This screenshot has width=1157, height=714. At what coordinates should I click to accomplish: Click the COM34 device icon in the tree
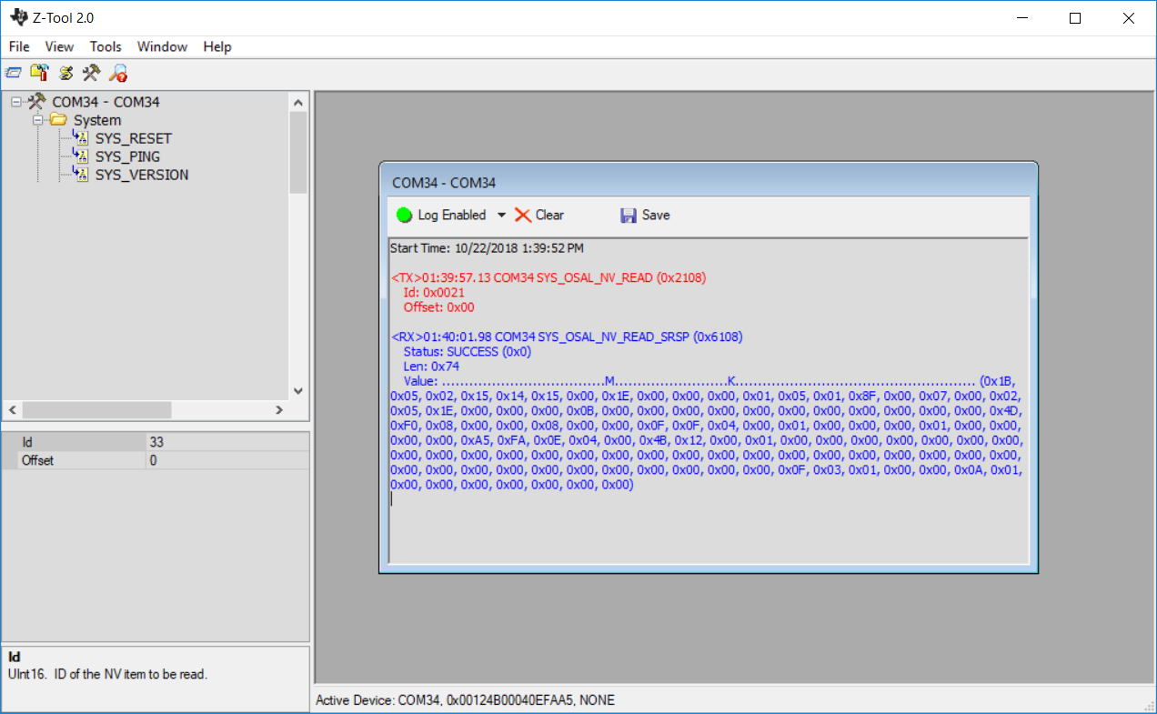(35, 102)
